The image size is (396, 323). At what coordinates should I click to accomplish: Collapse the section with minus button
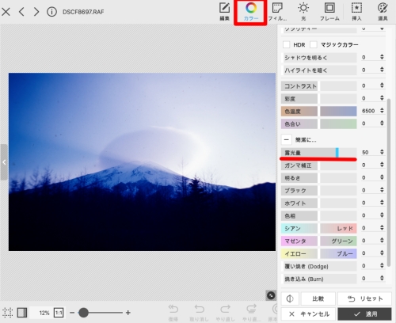[x=287, y=139]
